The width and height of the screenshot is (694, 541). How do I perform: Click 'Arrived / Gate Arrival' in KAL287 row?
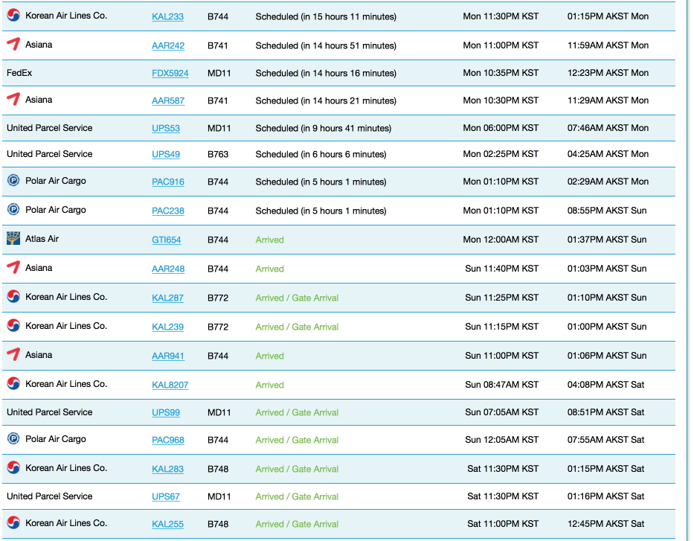297,298
